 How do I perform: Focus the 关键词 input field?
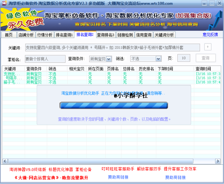pos(112,48)
